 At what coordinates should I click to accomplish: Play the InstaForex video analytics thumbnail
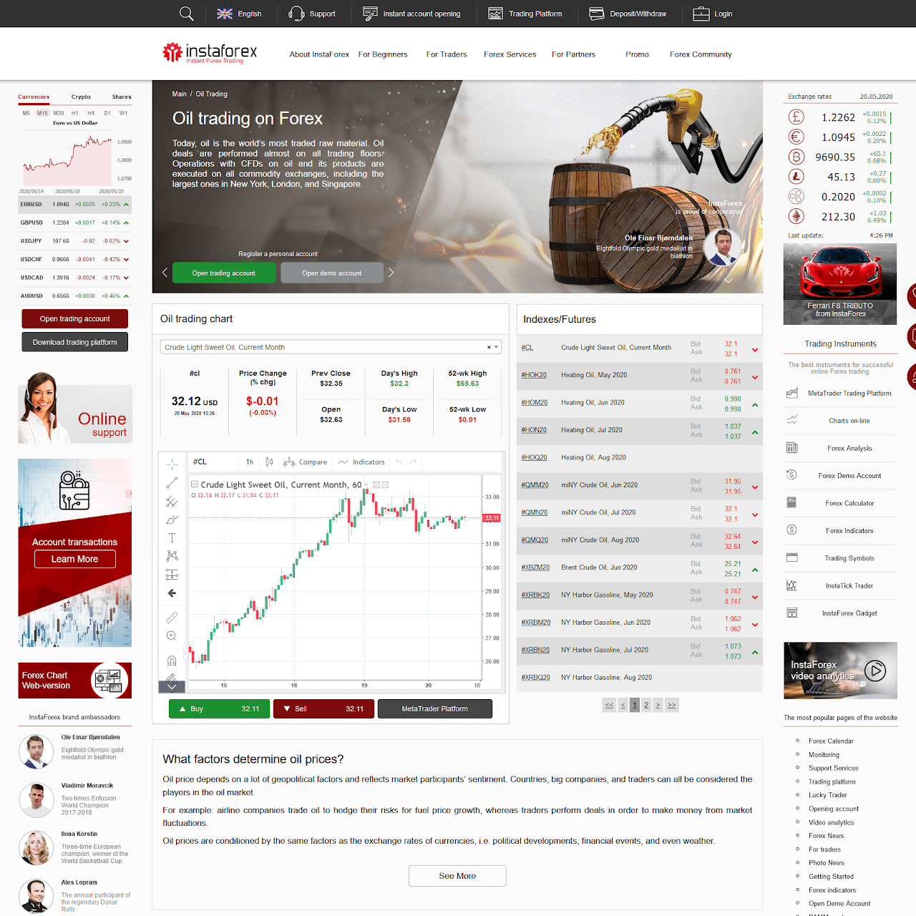(840, 671)
